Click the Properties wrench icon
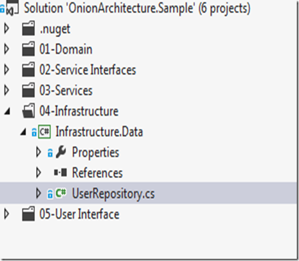The width and height of the screenshot is (299, 261). [61, 152]
